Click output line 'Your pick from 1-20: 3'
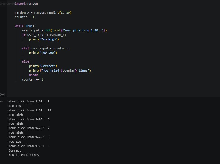220x164 pixels. coord(29,102)
